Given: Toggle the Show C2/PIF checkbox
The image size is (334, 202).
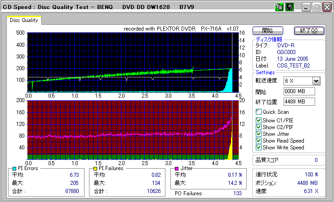Looking at the screenshot, I should [x=258, y=127].
